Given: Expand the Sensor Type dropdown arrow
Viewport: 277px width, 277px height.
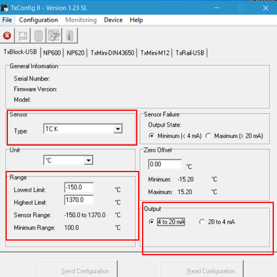Looking at the screenshot, I should click(x=118, y=129).
